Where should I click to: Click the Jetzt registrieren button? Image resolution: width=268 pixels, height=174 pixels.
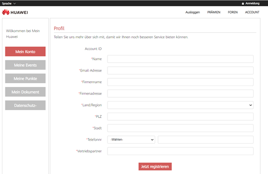pos(155,166)
